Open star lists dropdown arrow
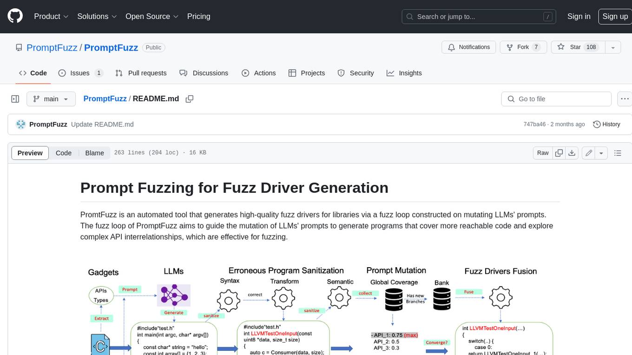 click(x=613, y=47)
